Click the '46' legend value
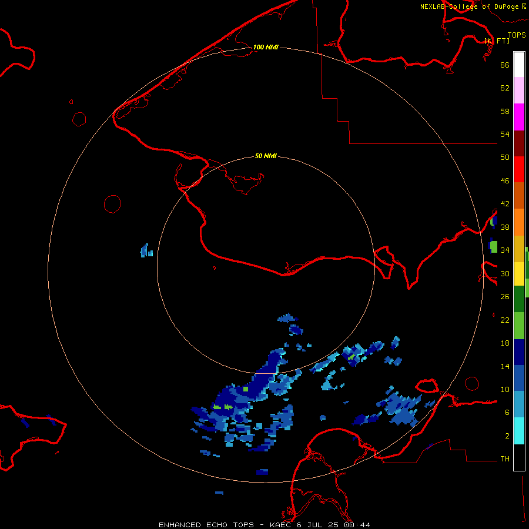Viewport: 529px width, 529px height. pyautogui.click(x=505, y=180)
